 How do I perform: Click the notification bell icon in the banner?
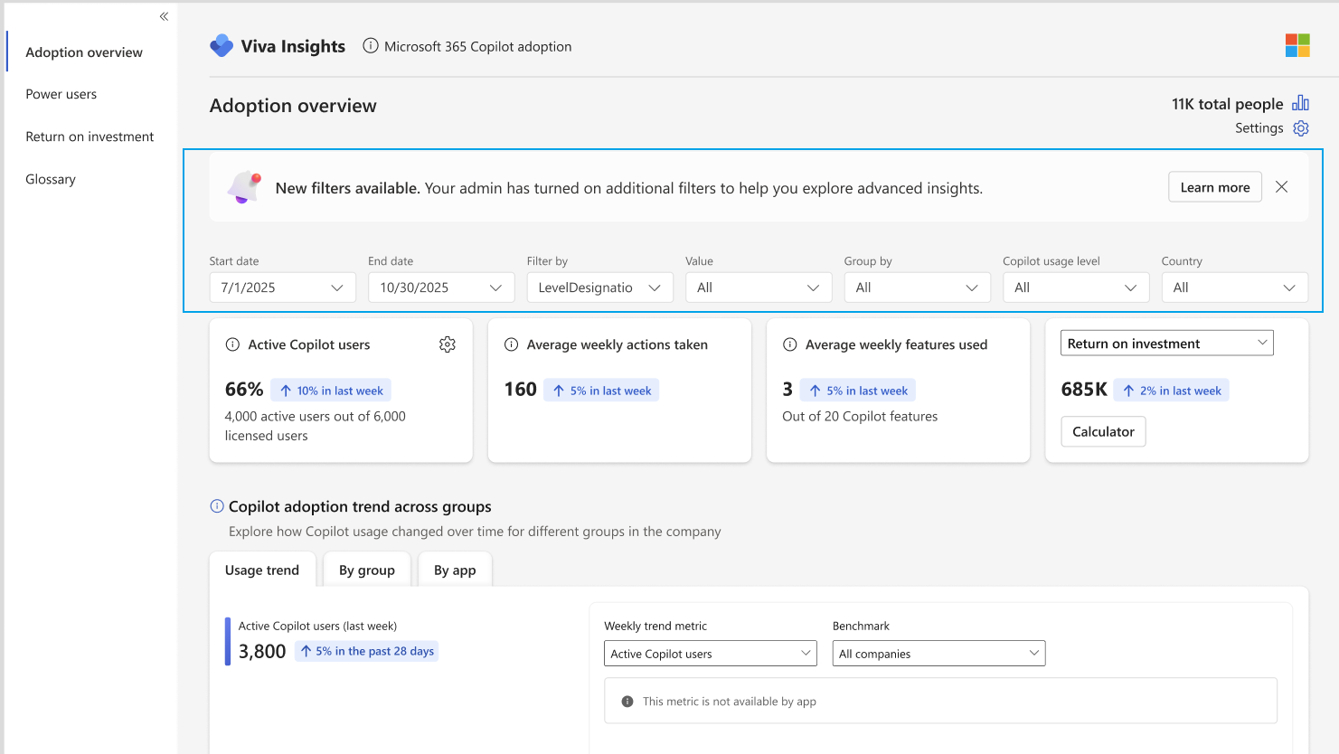pyautogui.click(x=244, y=187)
